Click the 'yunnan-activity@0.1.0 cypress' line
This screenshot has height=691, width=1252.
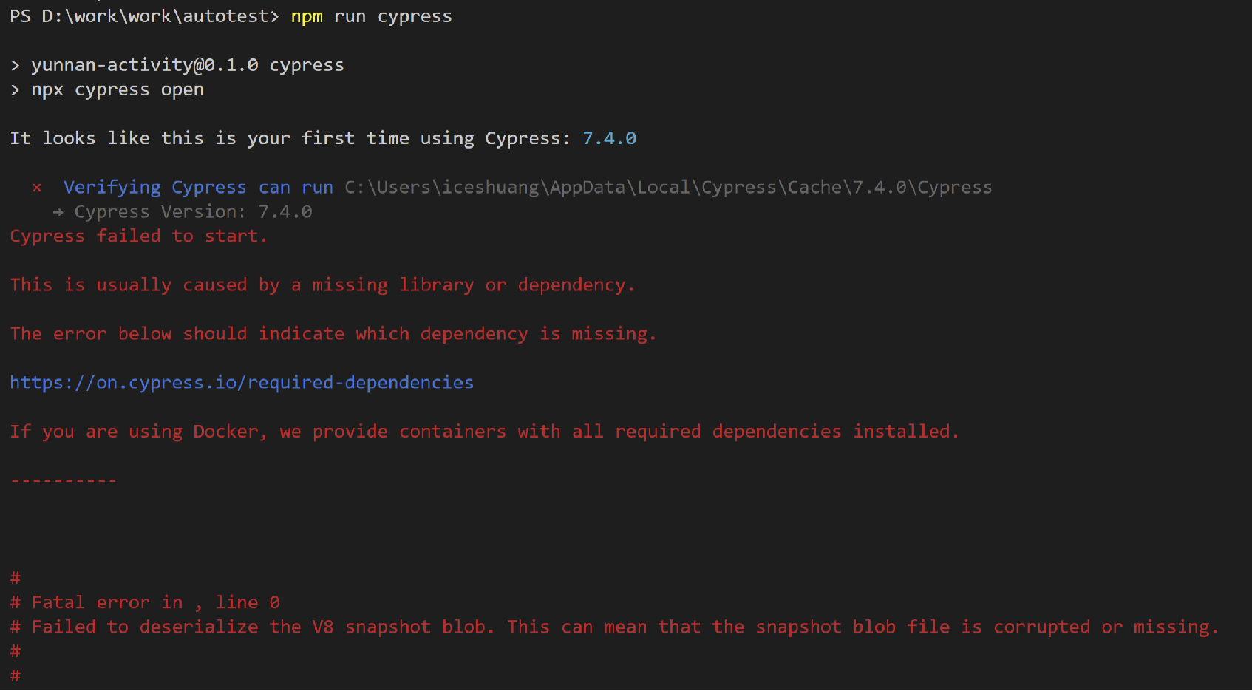click(x=187, y=65)
